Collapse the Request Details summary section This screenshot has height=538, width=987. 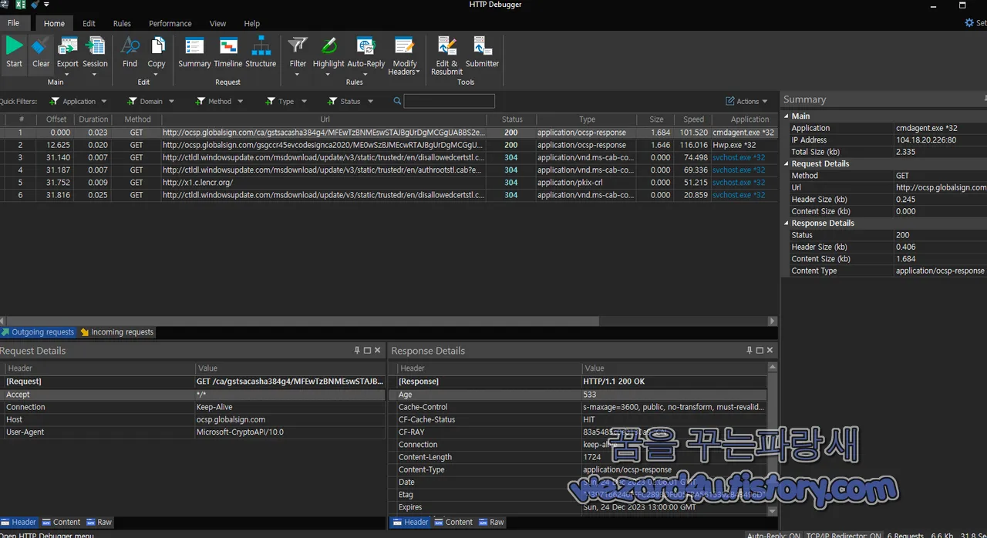[787, 163]
